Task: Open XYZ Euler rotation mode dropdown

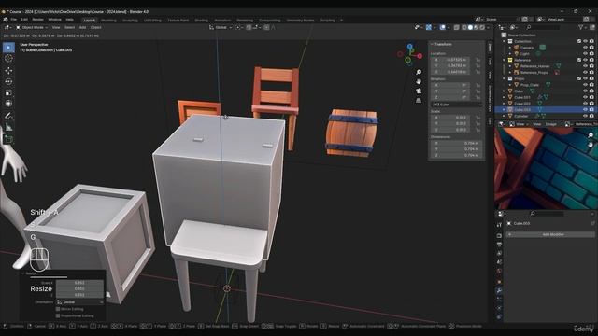Action: [x=457, y=105]
